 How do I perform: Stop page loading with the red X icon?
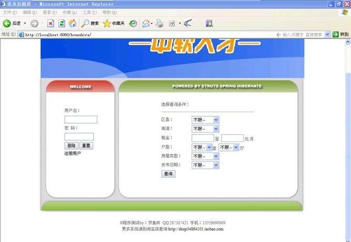(51, 23)
